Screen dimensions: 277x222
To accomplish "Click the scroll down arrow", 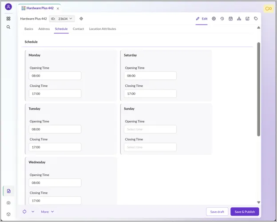I will click(x=259, y=202).
